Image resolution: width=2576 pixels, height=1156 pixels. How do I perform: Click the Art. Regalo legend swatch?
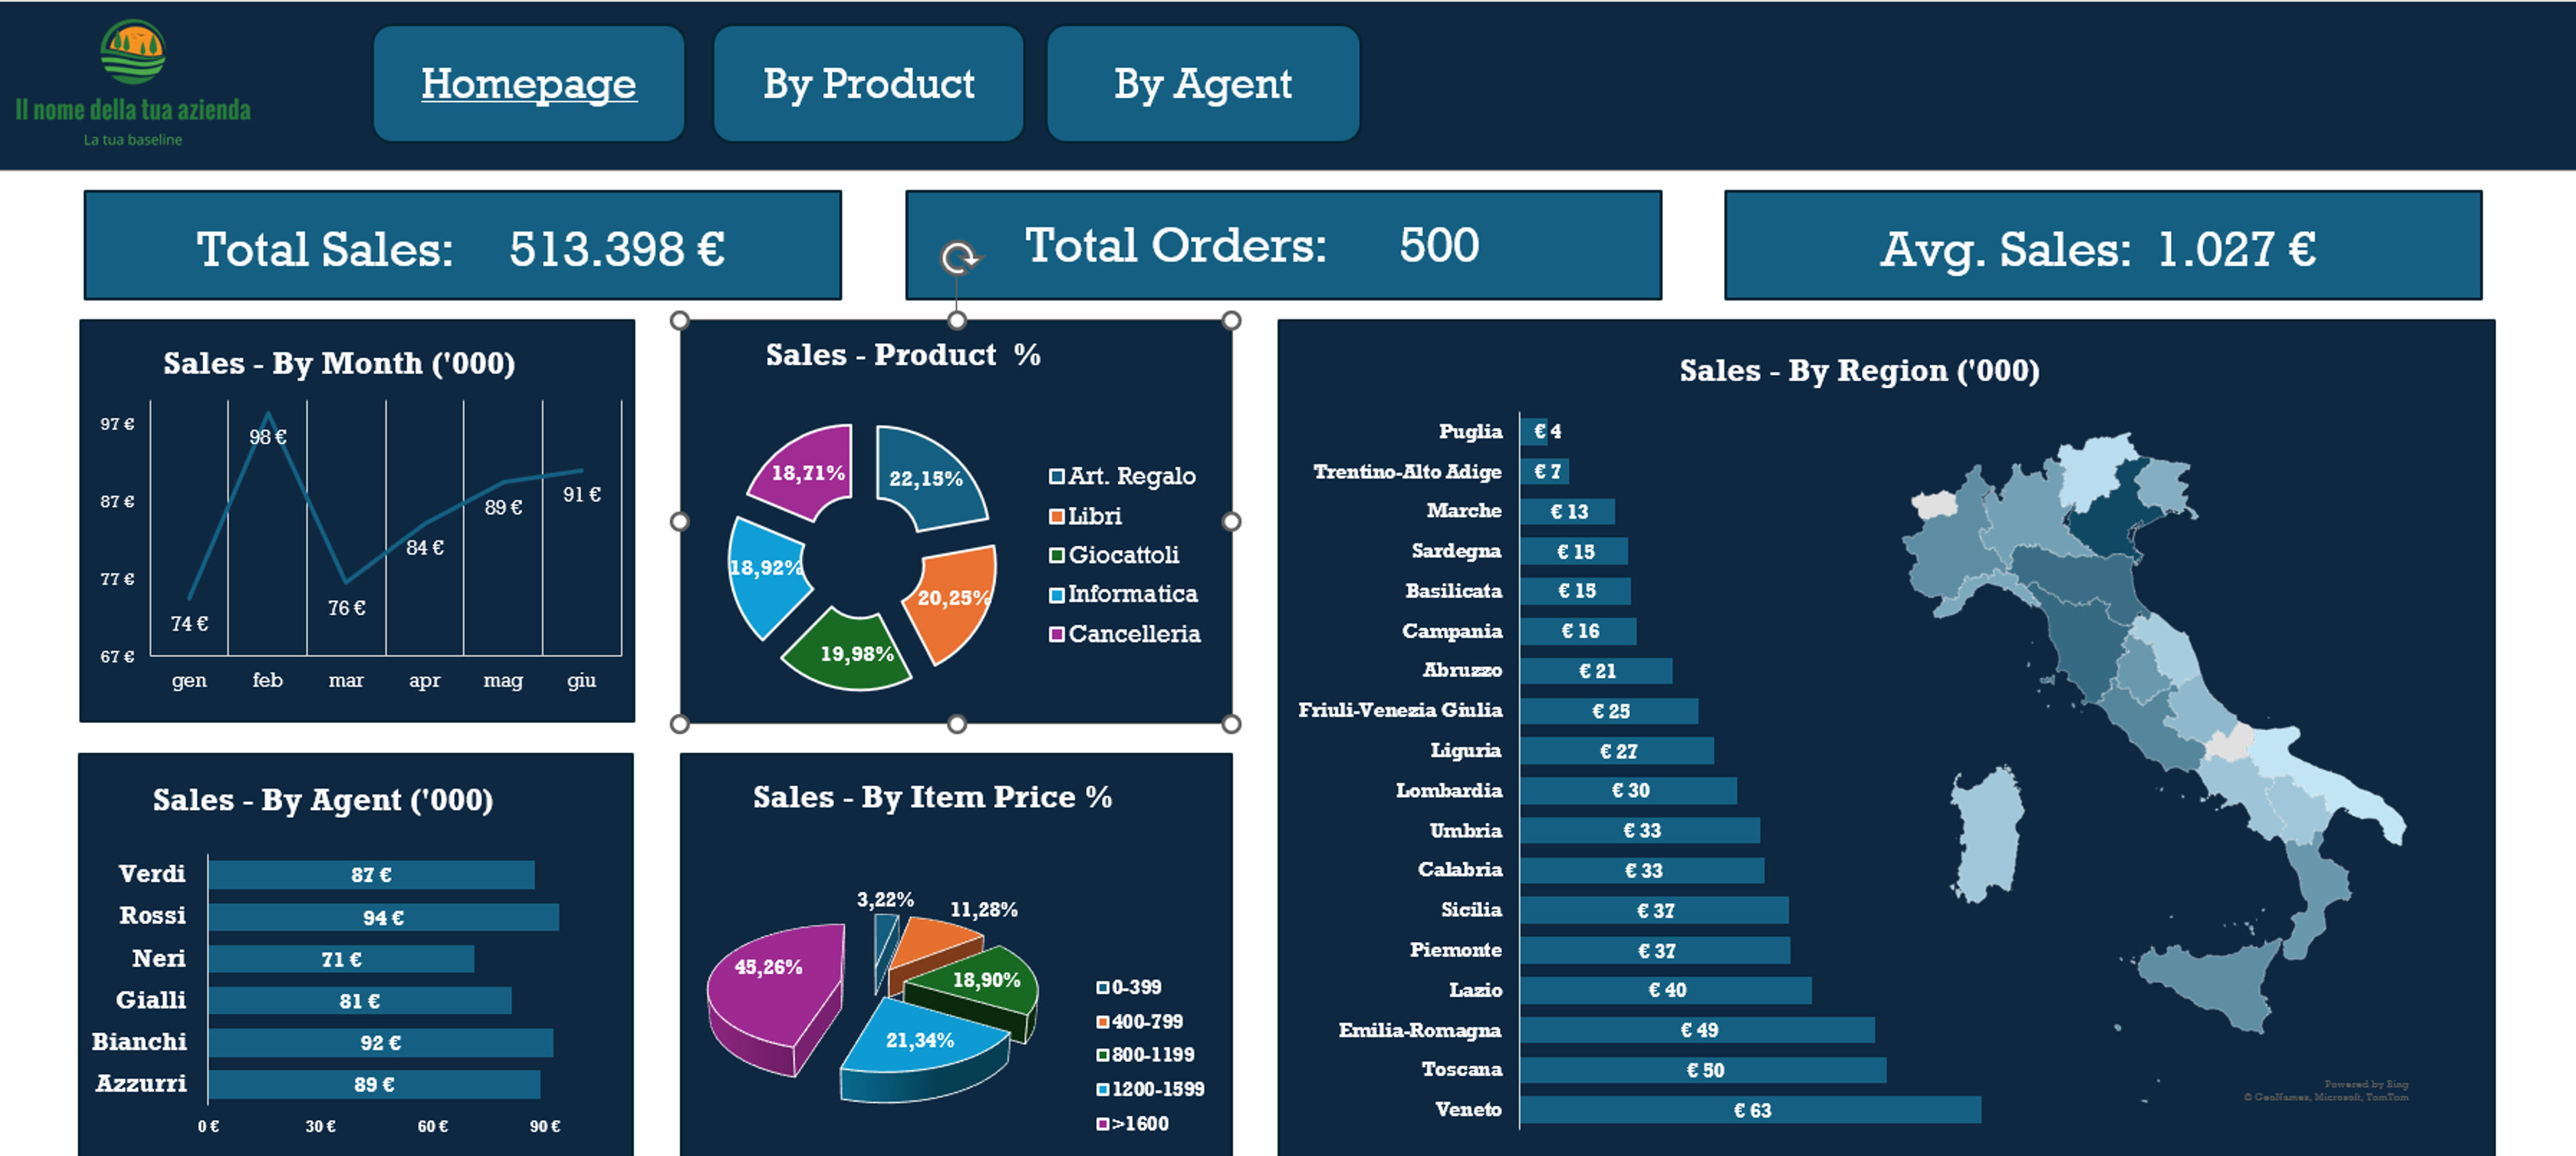[1056, 477]
